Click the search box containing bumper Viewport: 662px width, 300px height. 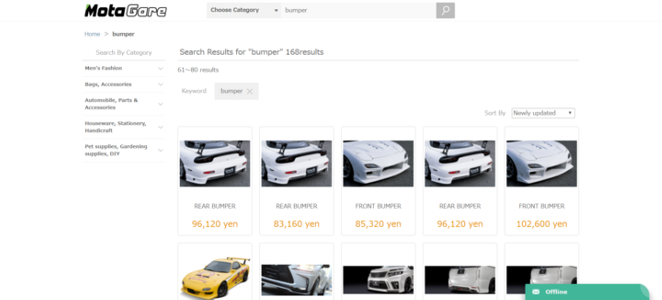click(x=359, y=10)
